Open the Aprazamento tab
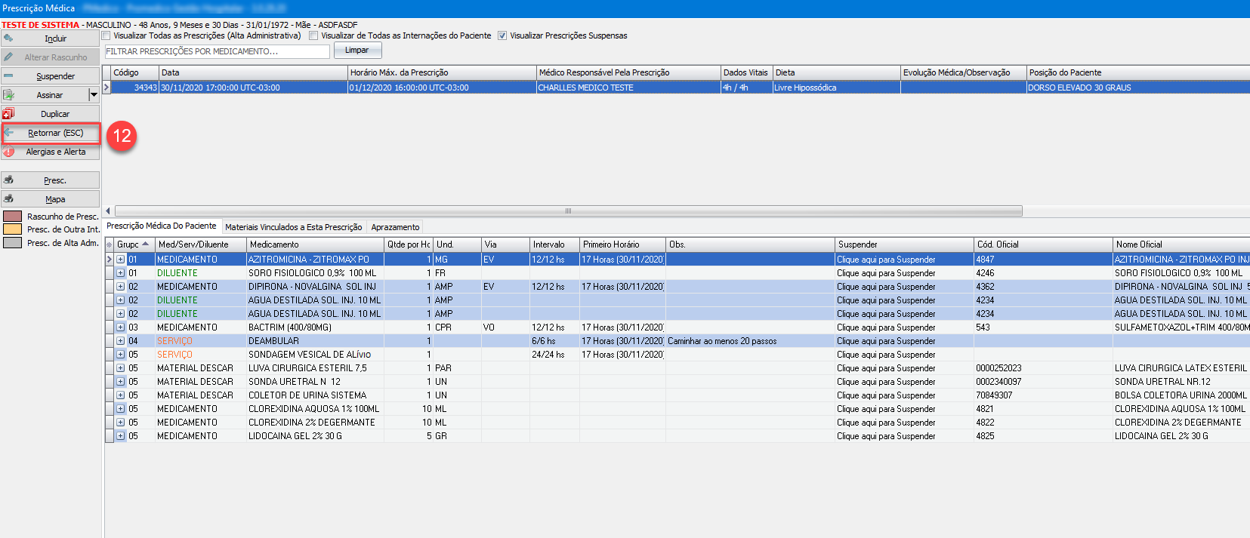1250x538 pixels. [395, 227]
